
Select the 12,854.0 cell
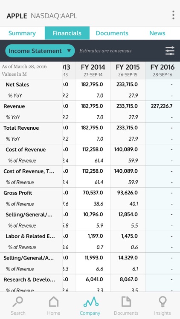coord(128,214)
